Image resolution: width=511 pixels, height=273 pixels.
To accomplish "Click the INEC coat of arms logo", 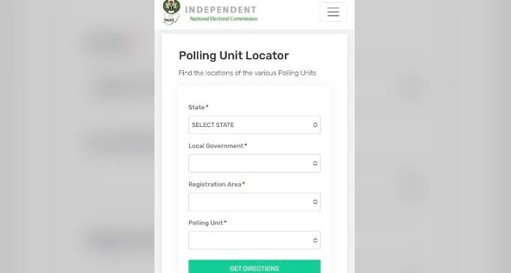I will [x=171, y=12].
